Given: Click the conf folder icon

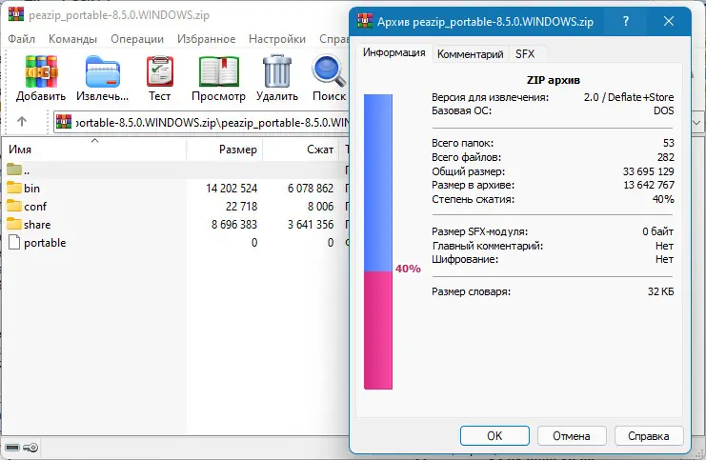Looking at the screenshot, I should (14, 206).
